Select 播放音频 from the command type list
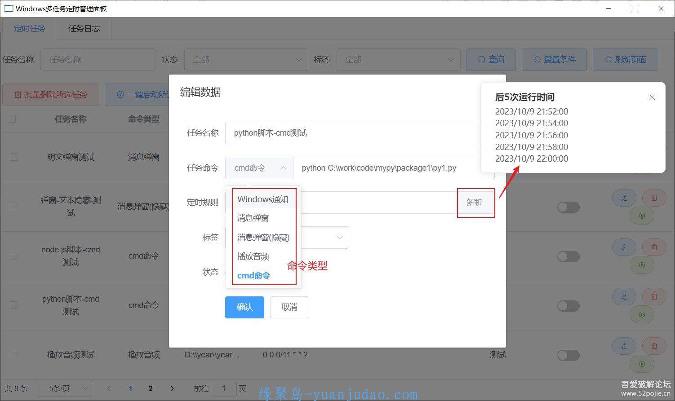Screen dimensions: 675x401 [x=253, y=256]
